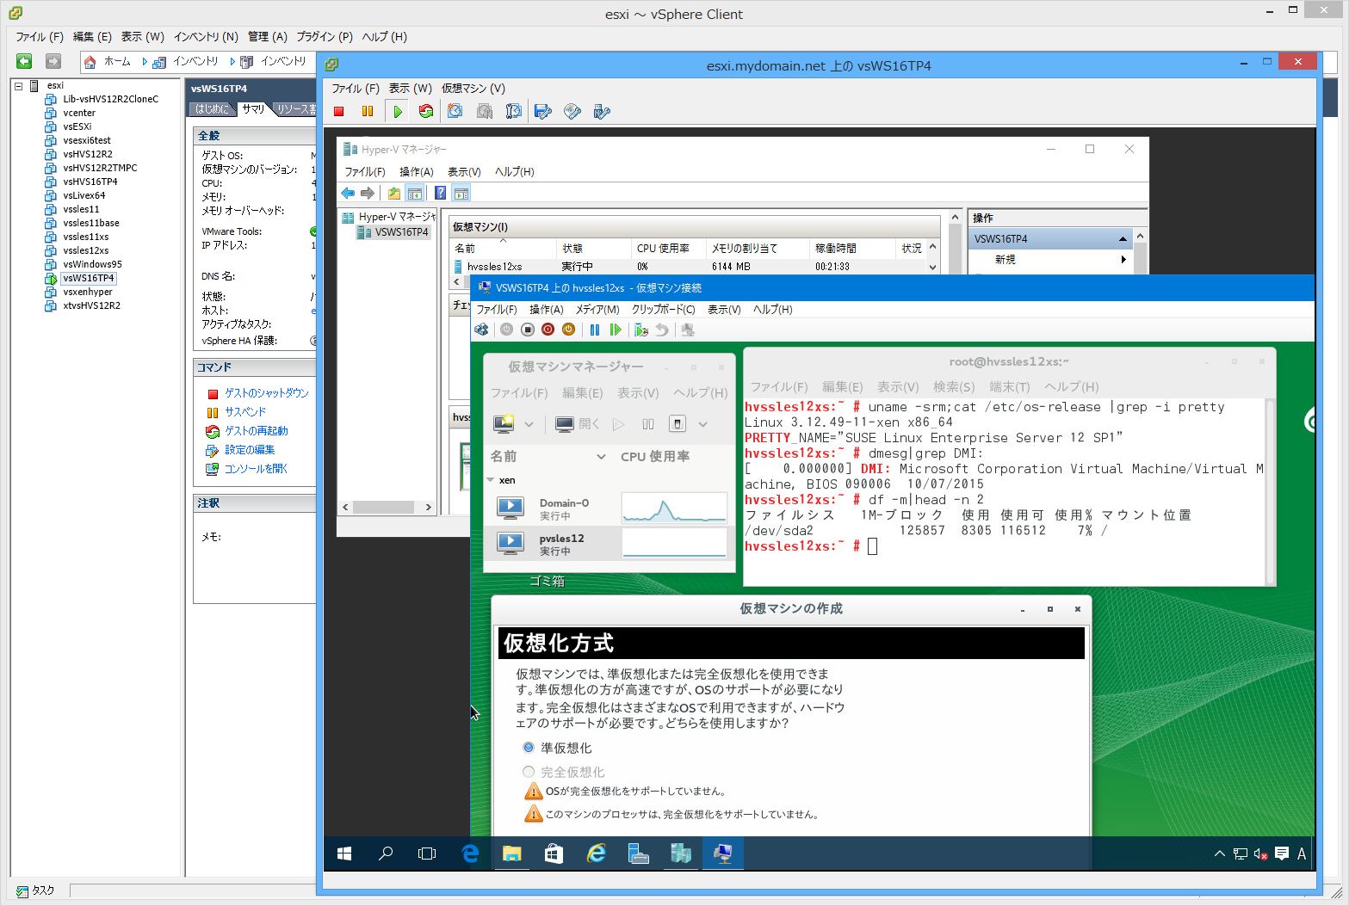Viewport: 1349px width, 906px height.
Task: Select pvsles12 in virt-manager list
Action: (609, 543)
